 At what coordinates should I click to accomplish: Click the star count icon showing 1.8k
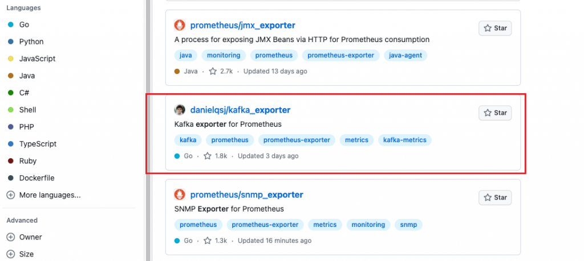(x=208, y=156)
